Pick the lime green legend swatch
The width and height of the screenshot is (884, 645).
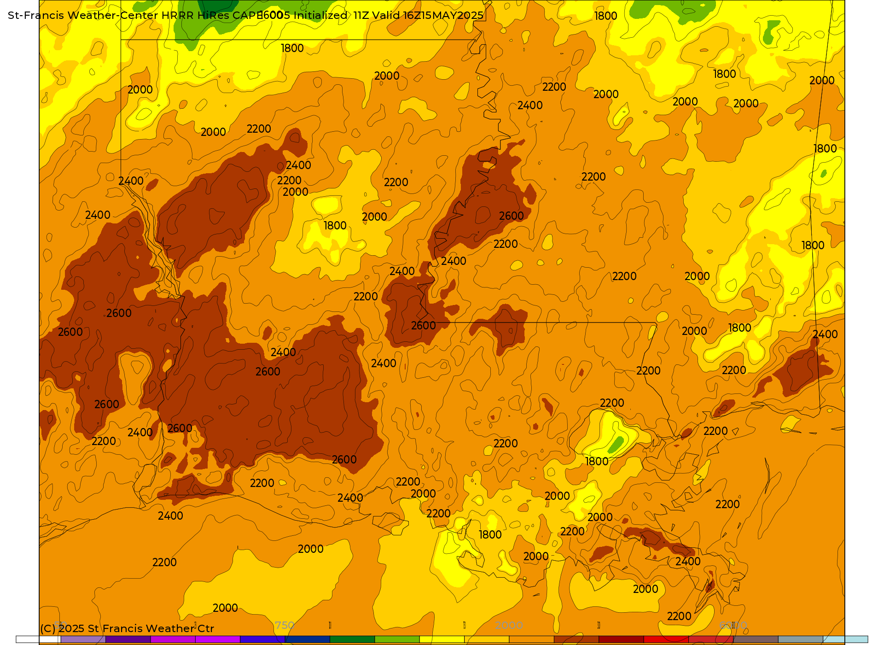pos(397,639)
